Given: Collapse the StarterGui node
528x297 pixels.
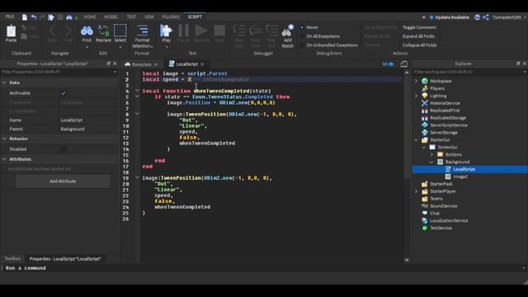Looking at the screenshot, I should click(416, 140).
